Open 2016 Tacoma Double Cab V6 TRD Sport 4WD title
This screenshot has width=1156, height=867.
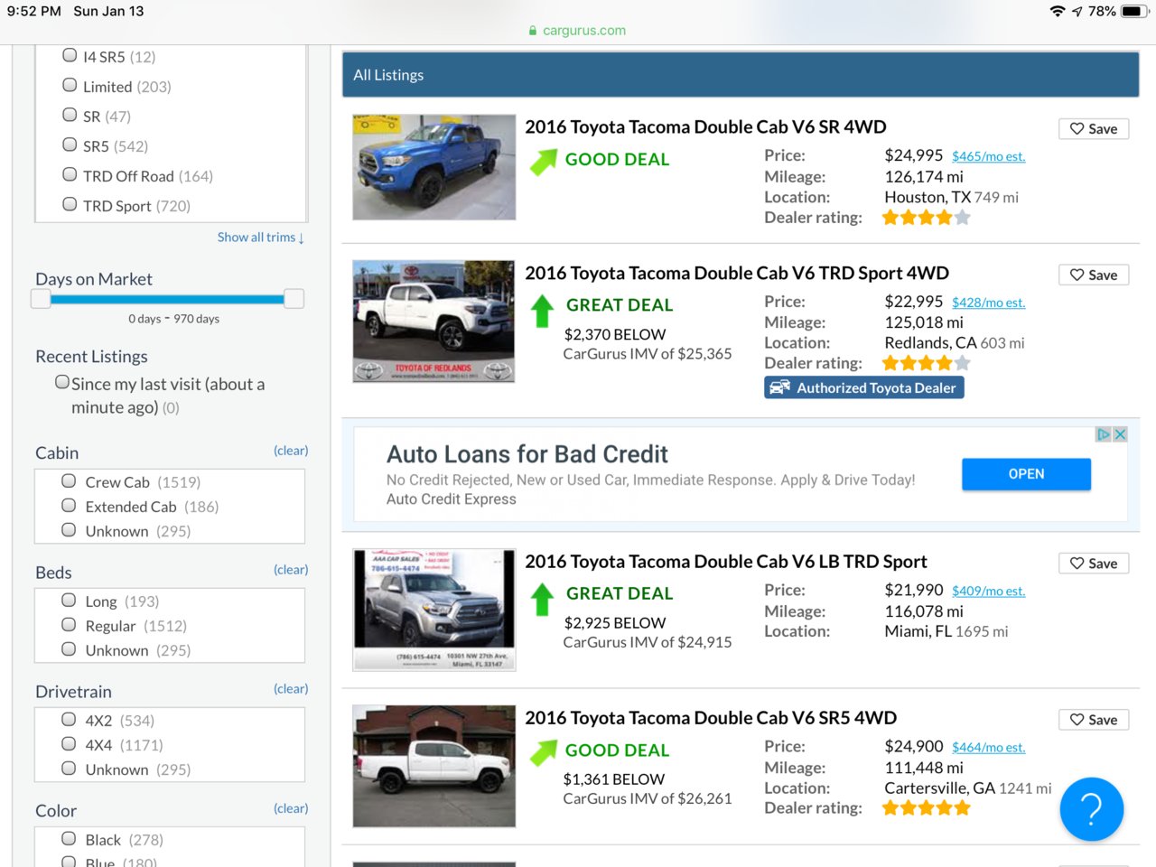tap(737, 274)
